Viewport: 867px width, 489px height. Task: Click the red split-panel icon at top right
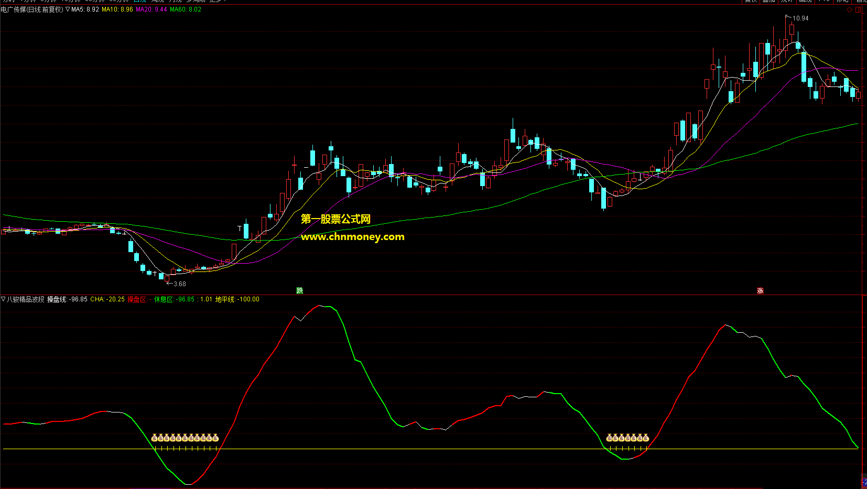[859, 9]
